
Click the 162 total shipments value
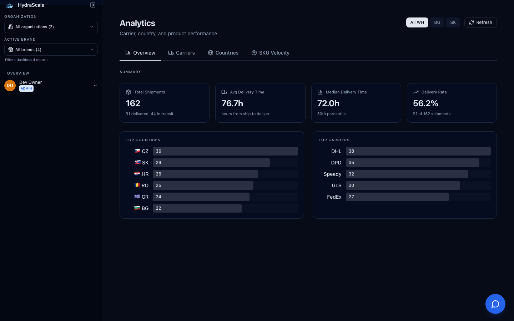coord(133,103)
